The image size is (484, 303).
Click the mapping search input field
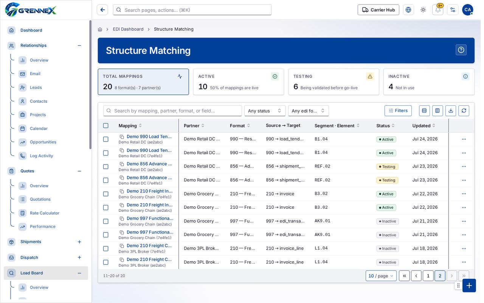click(172, 111)
